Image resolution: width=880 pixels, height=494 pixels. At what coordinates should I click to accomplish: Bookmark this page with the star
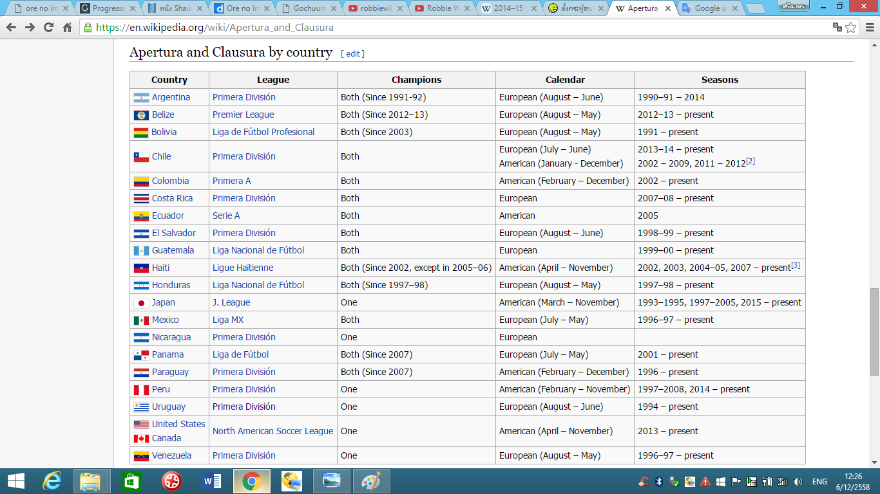point(851,28)
